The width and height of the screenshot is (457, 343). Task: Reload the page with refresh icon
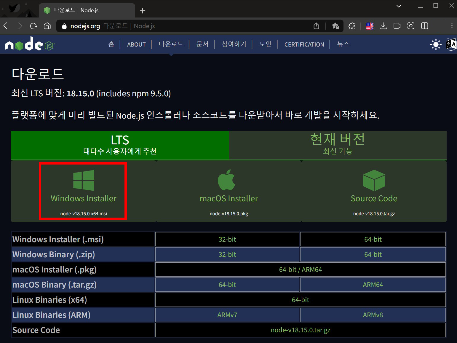[33, 26]
